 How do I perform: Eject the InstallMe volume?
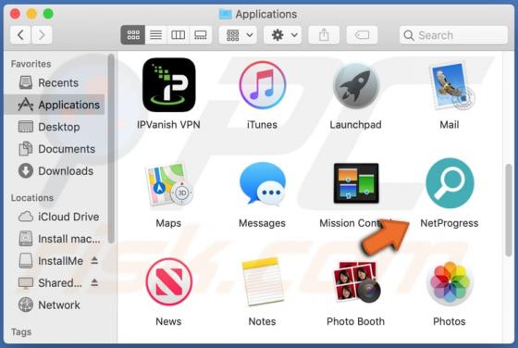94,260
